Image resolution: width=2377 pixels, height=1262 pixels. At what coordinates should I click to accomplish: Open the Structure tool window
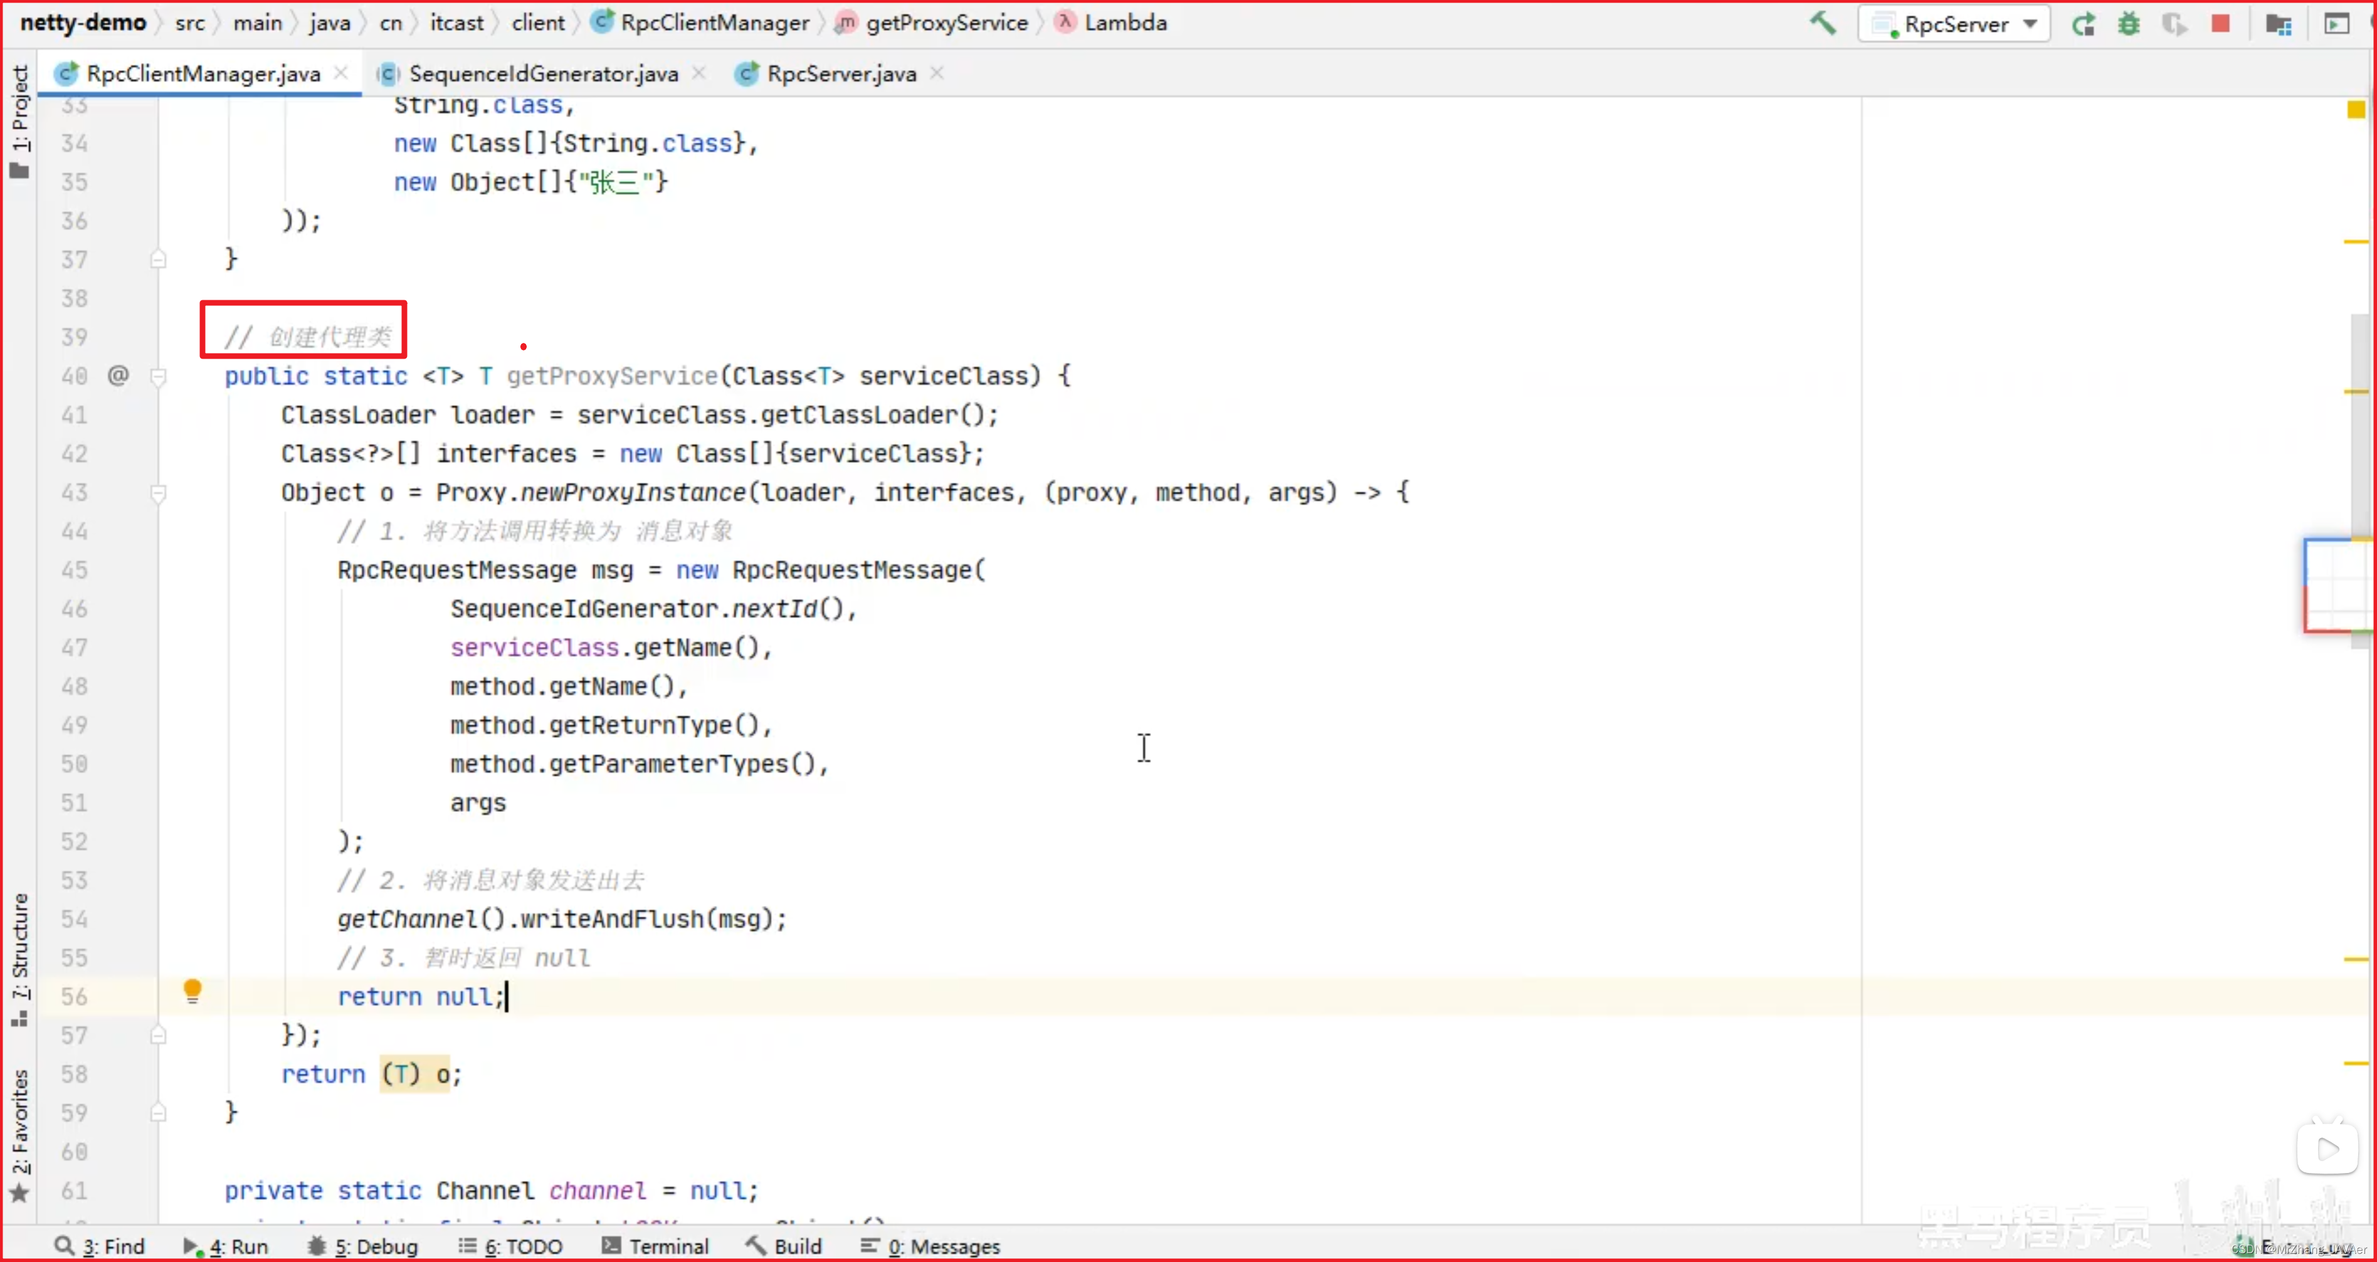(x=19, y=959)
